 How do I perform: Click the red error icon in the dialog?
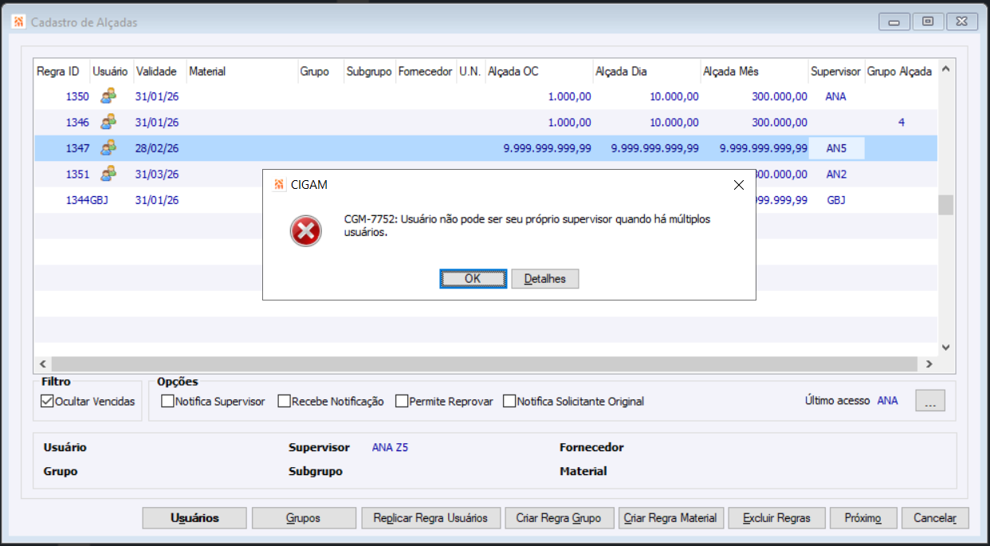(305, 231)
